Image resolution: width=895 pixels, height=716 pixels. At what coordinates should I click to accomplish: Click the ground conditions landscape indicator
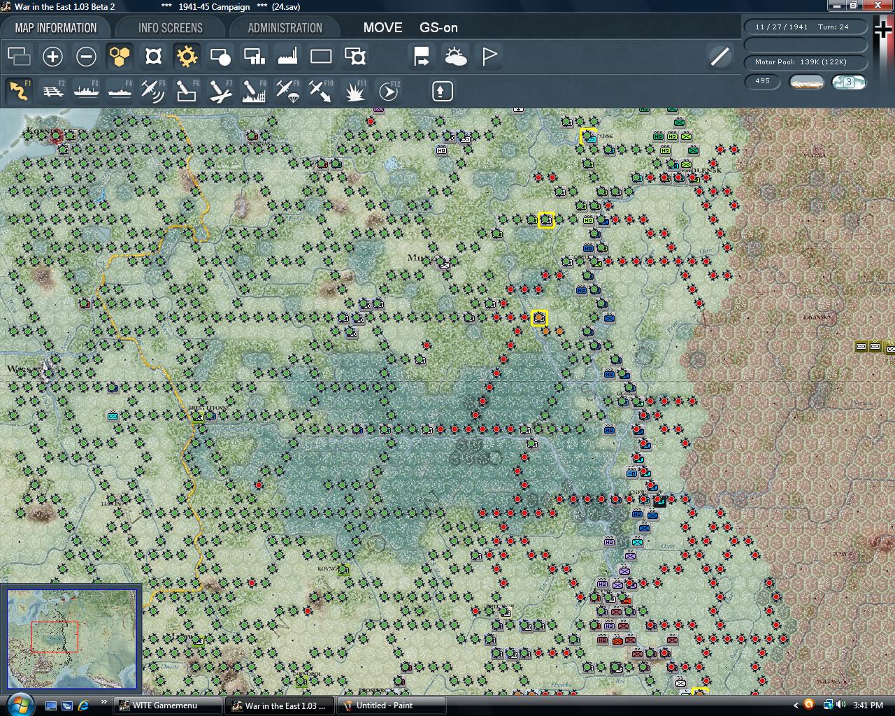click(806, 82)
